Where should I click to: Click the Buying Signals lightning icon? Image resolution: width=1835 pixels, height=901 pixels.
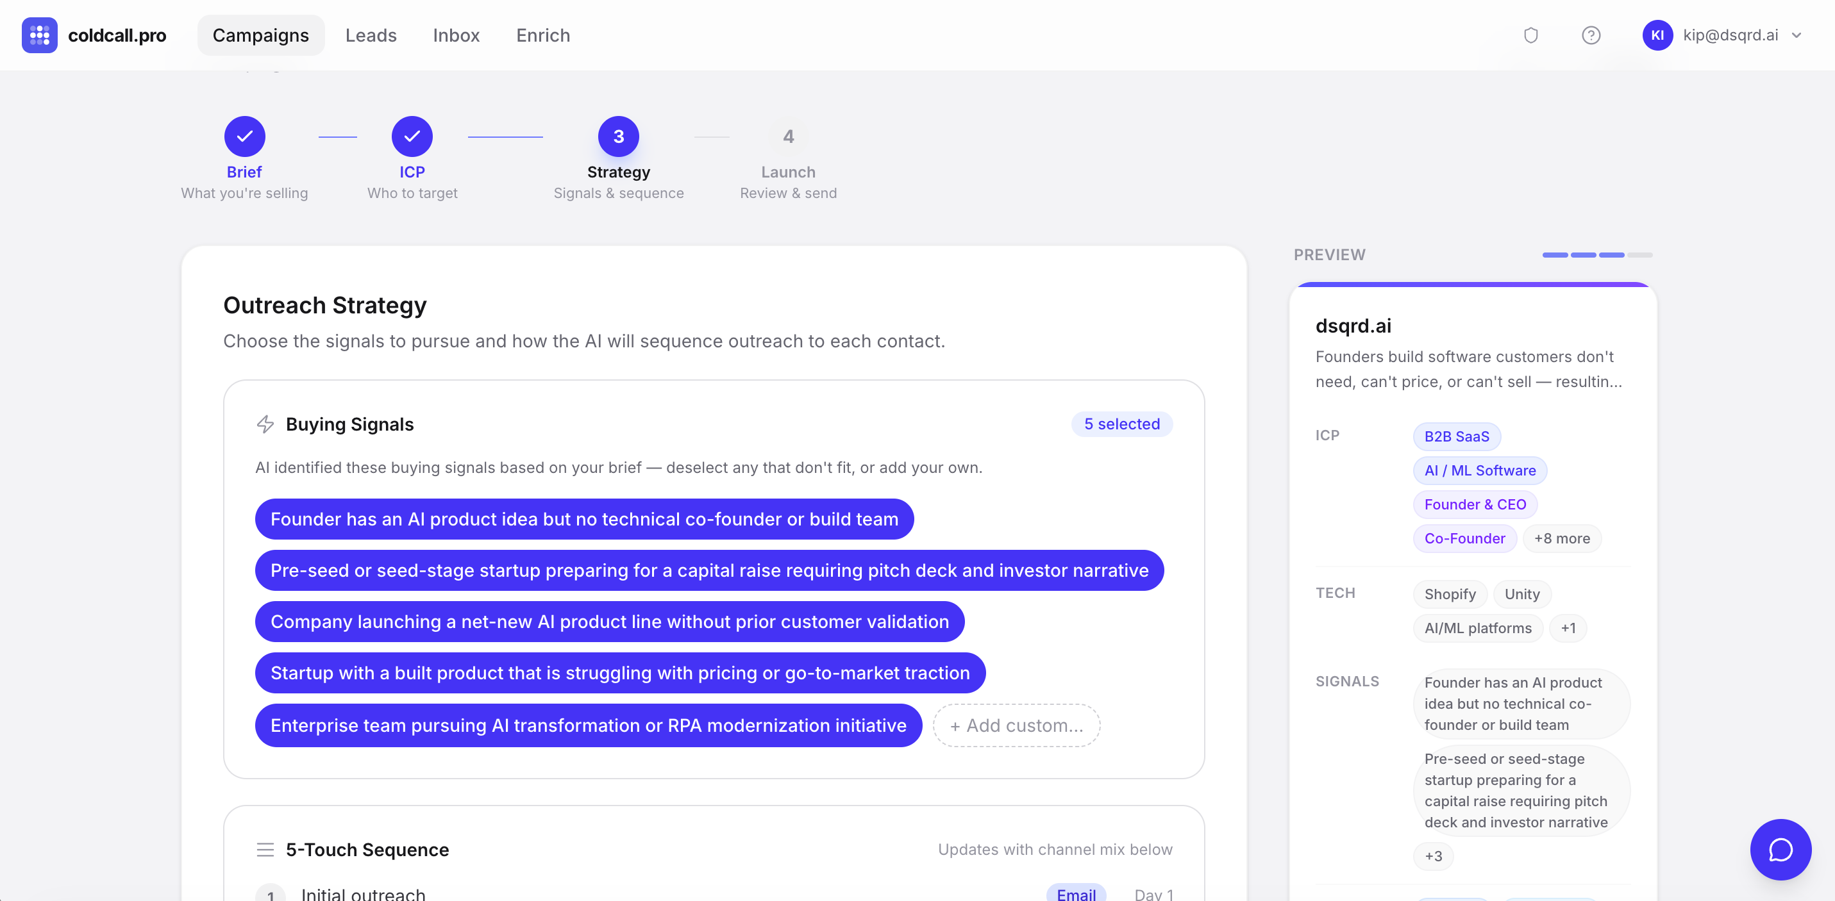click(265, 424)
